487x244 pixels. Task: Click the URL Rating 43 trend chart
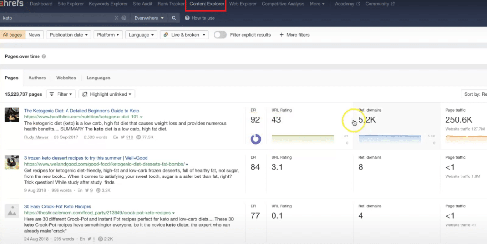click(303, 138)
